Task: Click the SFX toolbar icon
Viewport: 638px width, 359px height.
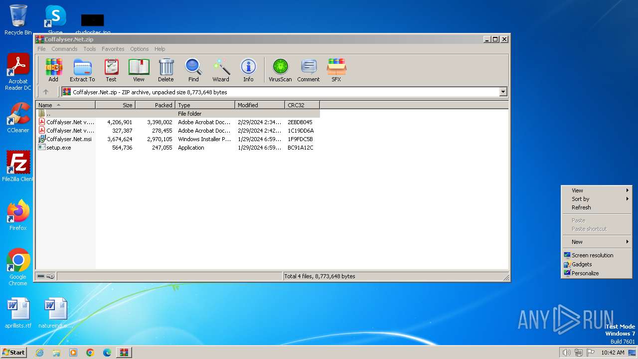Action: (x=336, y=70)
